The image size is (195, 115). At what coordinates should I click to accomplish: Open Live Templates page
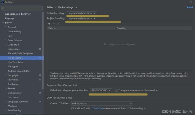pos(15,62)
